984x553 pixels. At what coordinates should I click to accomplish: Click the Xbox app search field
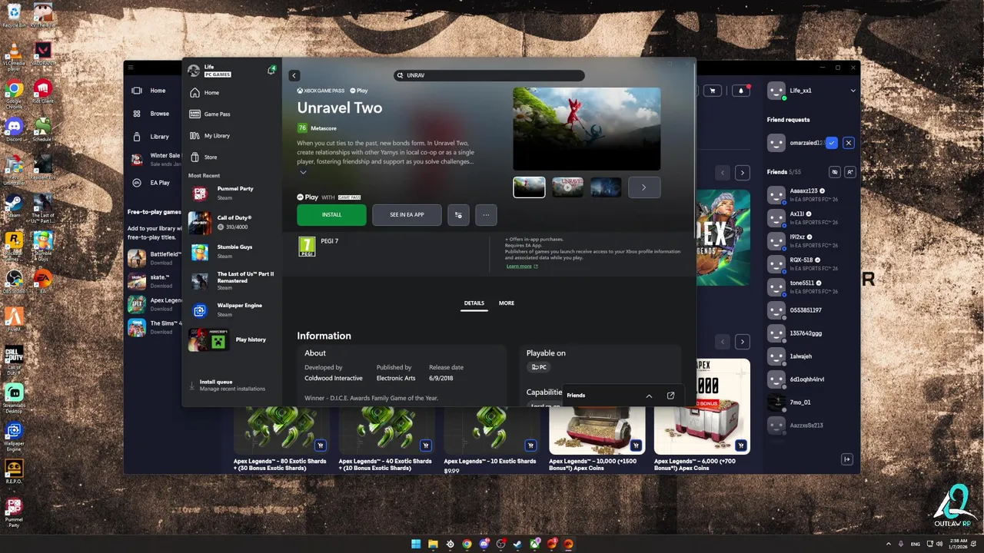point(490,75)
